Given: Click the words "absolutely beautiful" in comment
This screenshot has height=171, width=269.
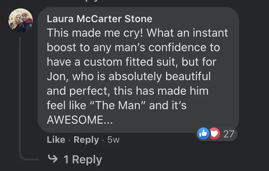Looking at the screenshot, I should tap(160, 76).
